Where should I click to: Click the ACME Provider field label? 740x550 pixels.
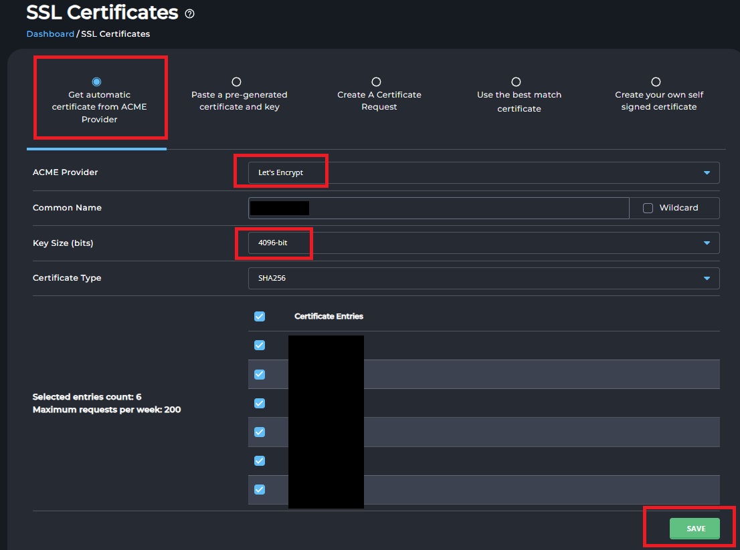click(65, 172)
